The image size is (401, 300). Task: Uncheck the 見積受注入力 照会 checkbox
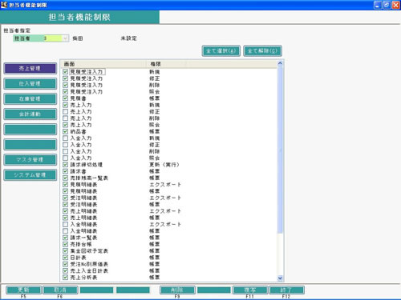(x=65, y=92)
